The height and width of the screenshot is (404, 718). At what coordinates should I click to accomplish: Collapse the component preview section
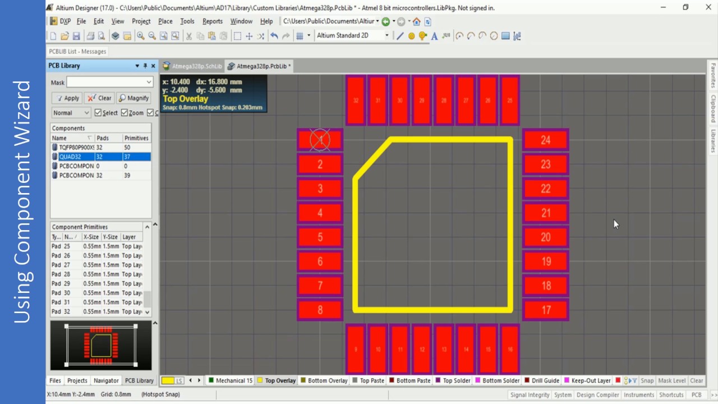click(155, 323)
